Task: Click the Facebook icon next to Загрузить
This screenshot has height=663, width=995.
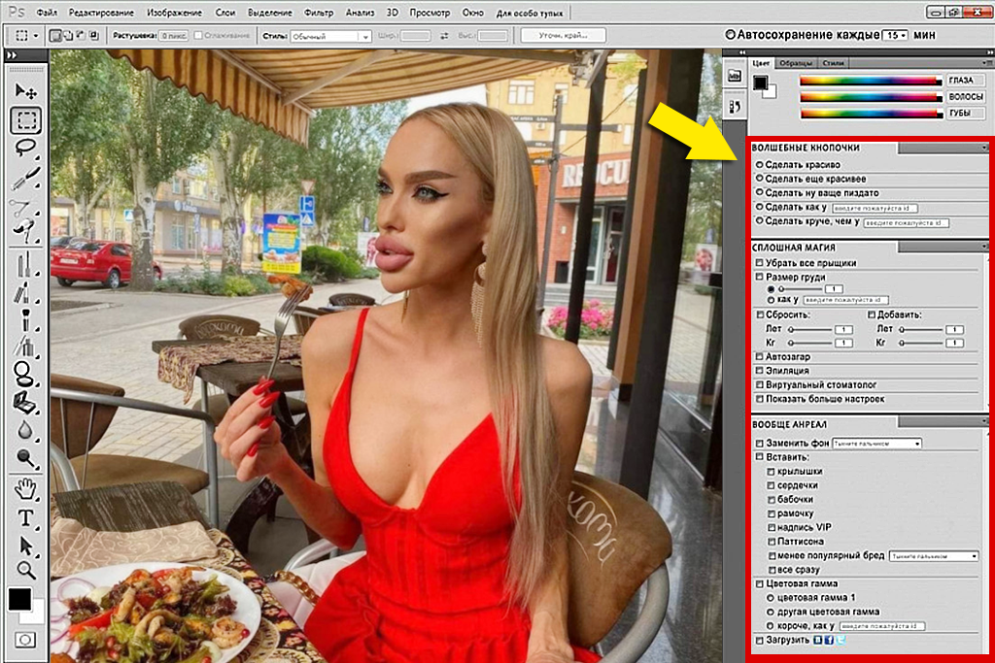Action: click(830, 639)
